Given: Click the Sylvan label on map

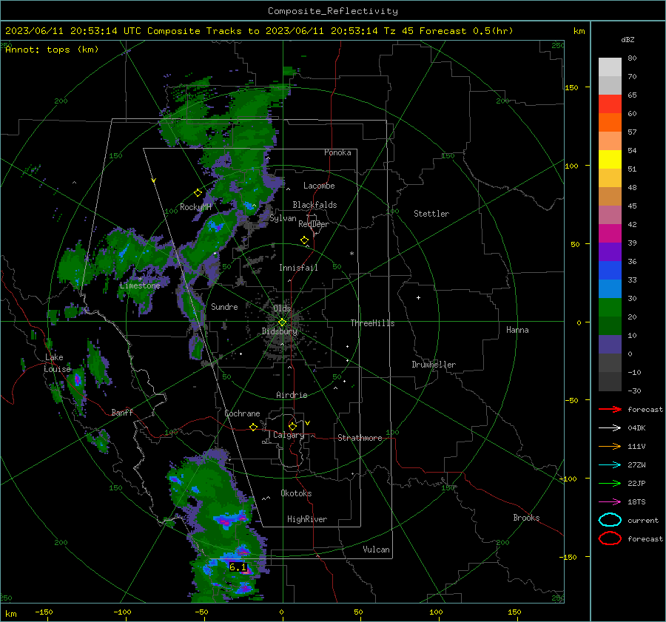Looking at the screenshot, I should 283,218.
